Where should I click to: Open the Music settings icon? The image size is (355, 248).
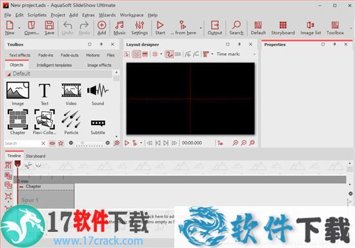119,28
